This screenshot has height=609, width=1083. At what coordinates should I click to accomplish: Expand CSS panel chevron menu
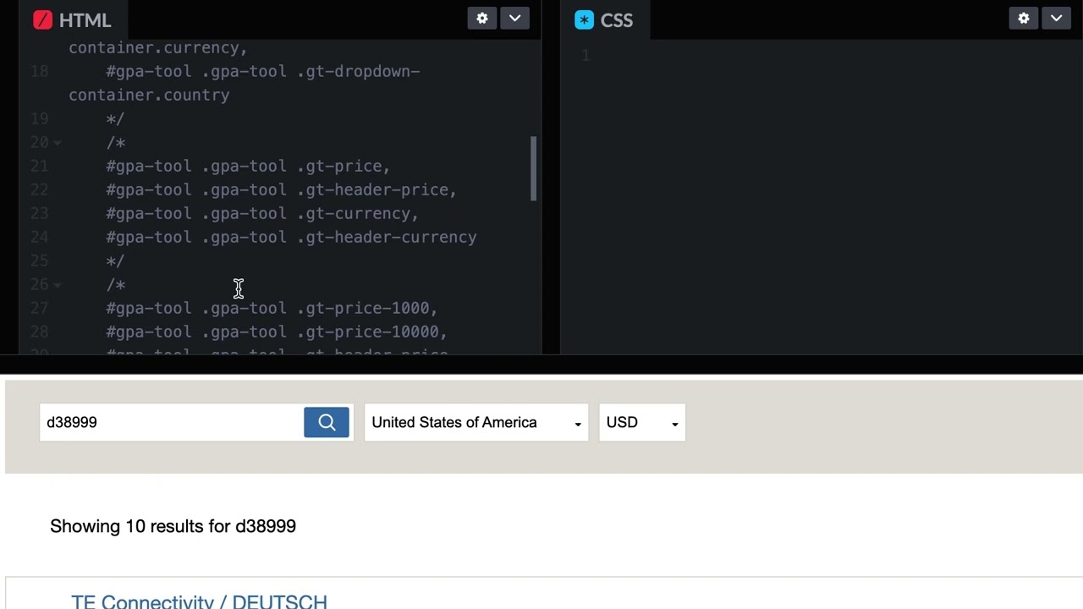[x=1056, y=19]
